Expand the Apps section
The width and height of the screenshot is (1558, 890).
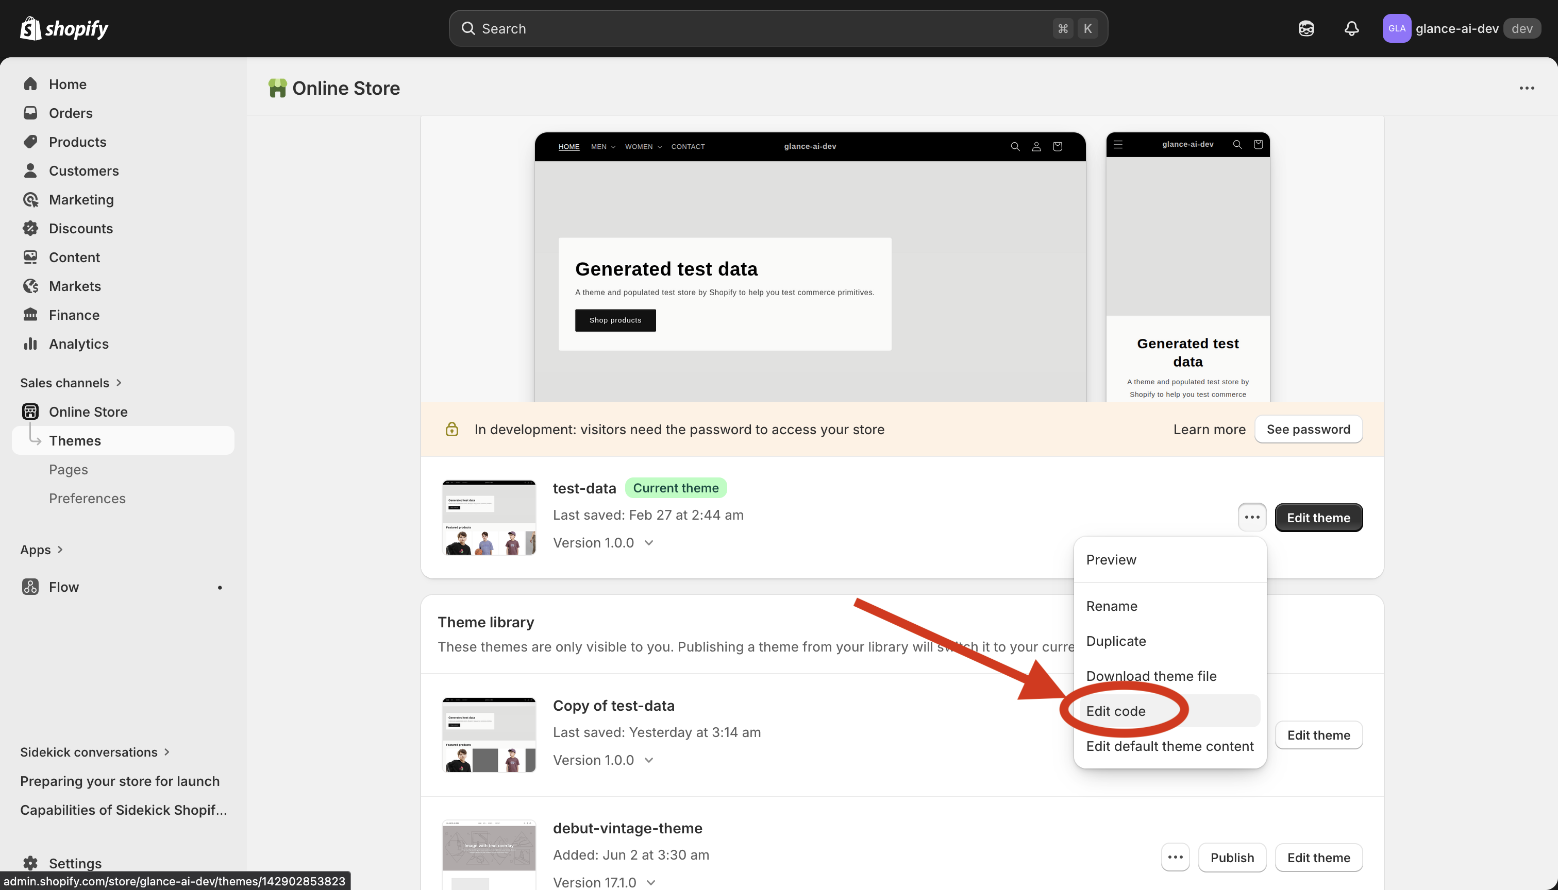(x=42, y=550)
